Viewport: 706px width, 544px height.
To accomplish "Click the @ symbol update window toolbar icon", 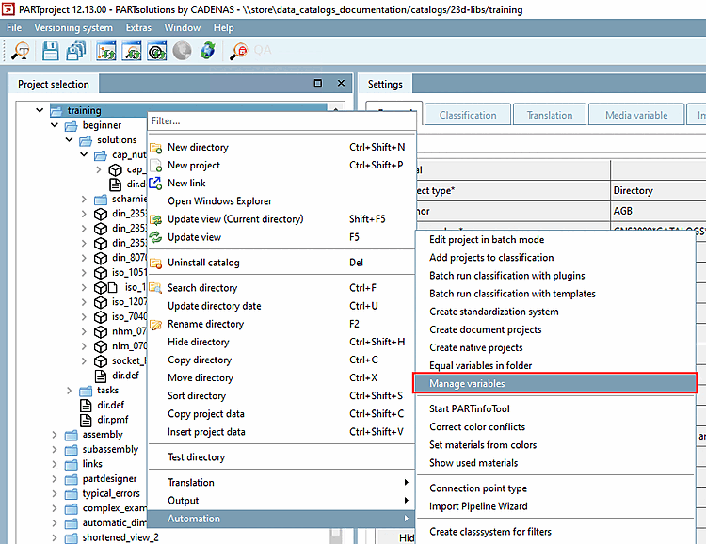I will pos(156,51).
